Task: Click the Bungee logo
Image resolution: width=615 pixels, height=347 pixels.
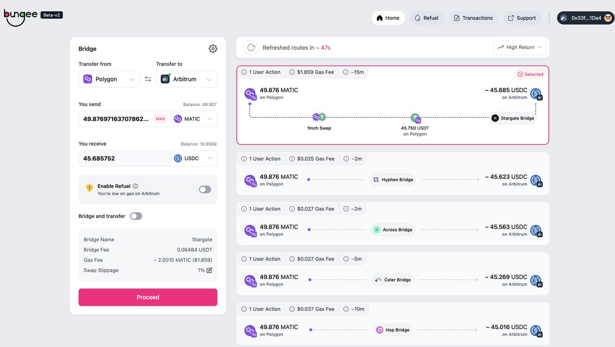Action: pos(20,17)
